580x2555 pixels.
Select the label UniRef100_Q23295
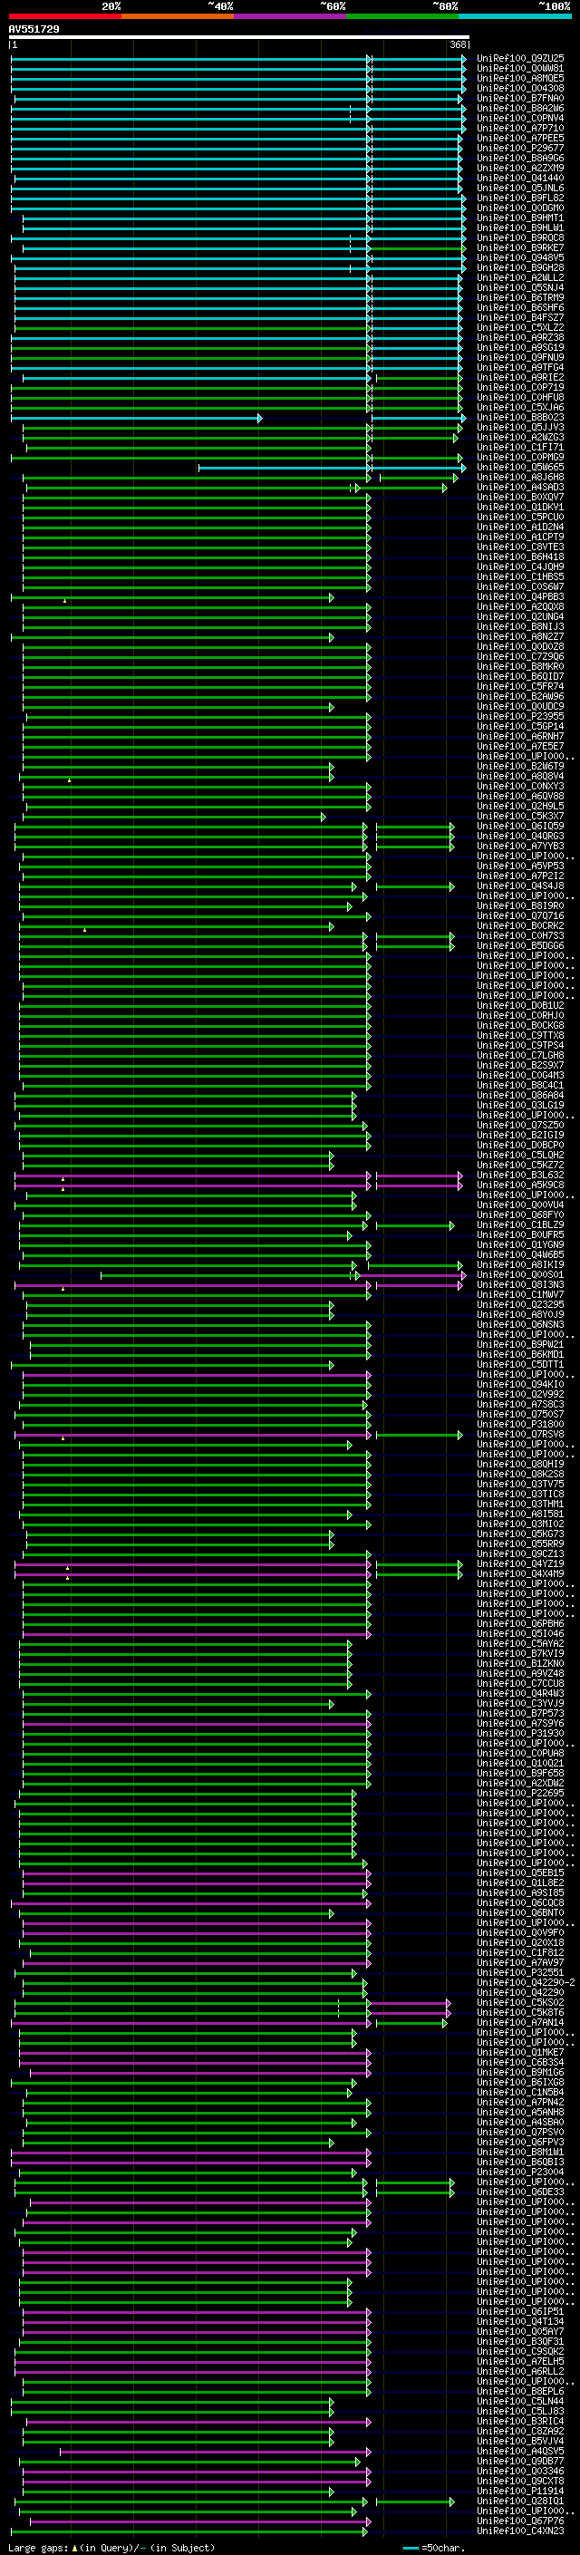[x=520, y=1305]
